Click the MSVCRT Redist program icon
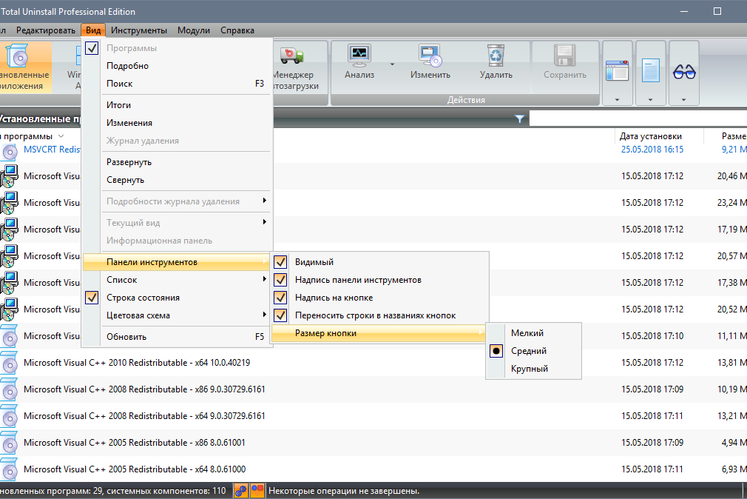747x499 pixels. (x=9, y=151)
